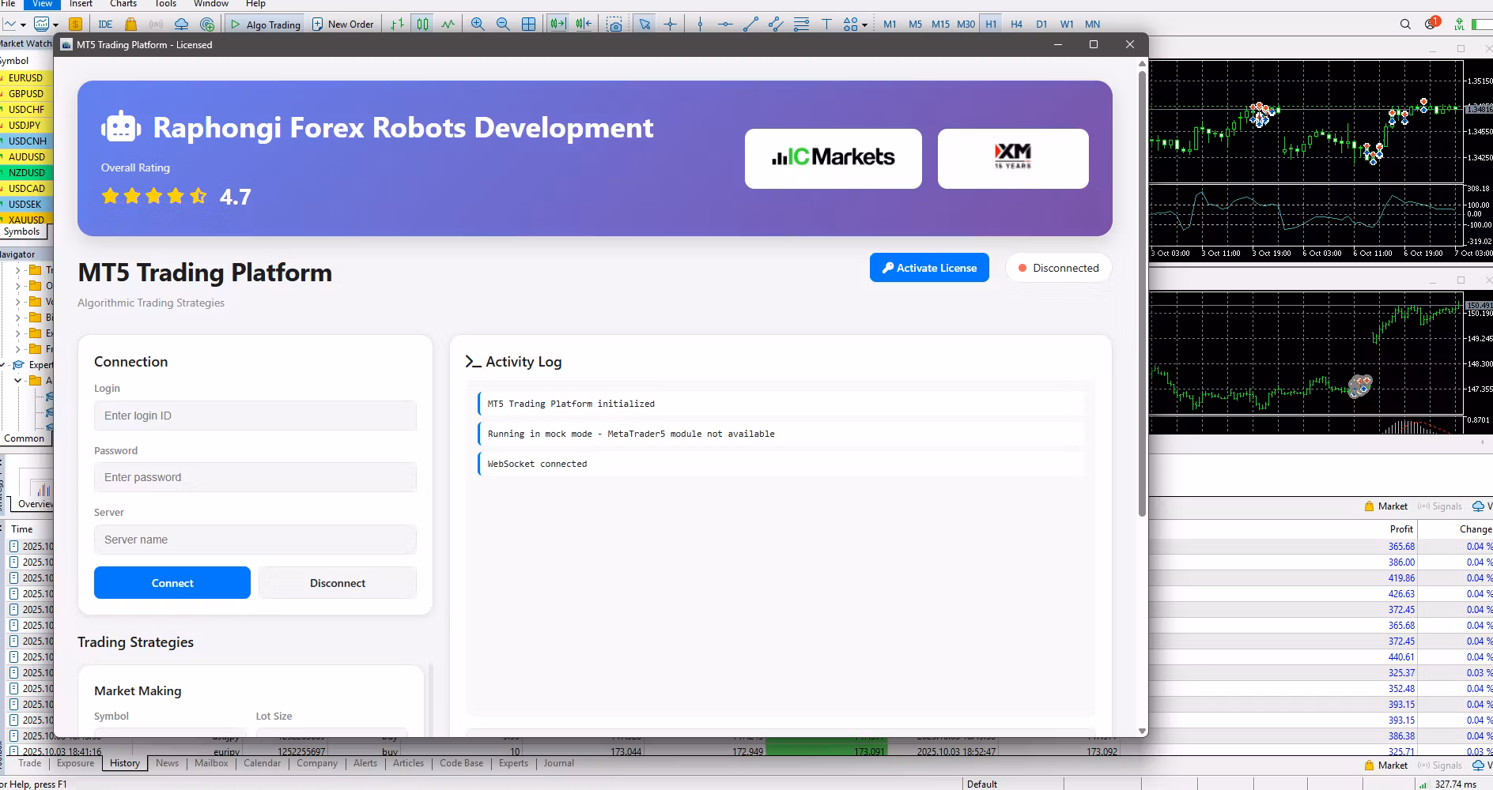1493x790 pixels.
Task: Switch chart timeframe to H4
Action: 1016,24
